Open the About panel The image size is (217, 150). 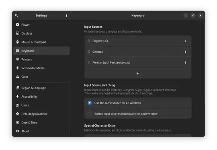point(41,131)
